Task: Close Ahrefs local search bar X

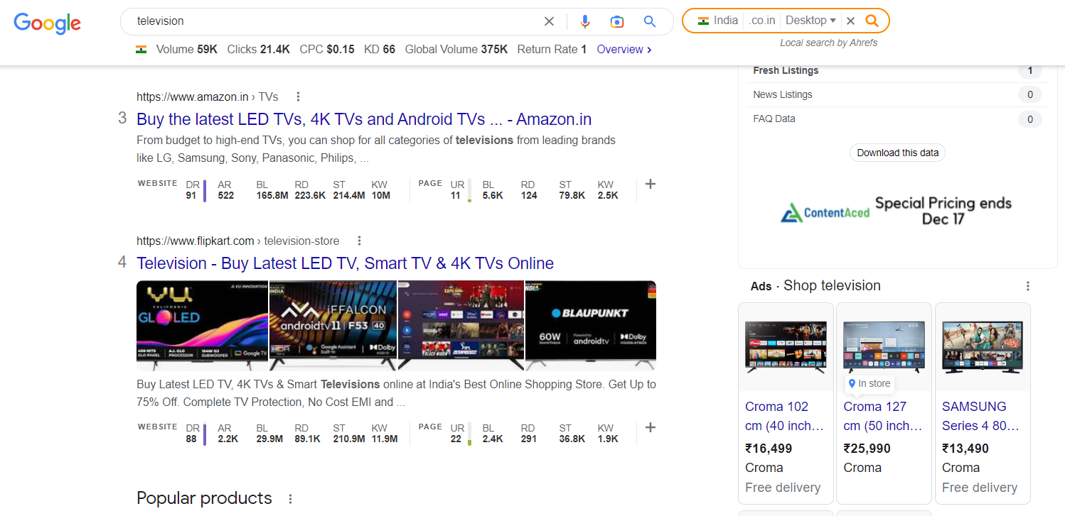Action: pos(850,21)
